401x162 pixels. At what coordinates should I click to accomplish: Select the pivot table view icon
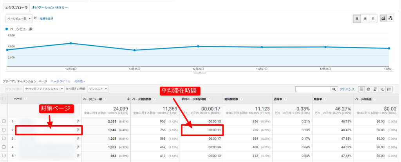(389, 89)
